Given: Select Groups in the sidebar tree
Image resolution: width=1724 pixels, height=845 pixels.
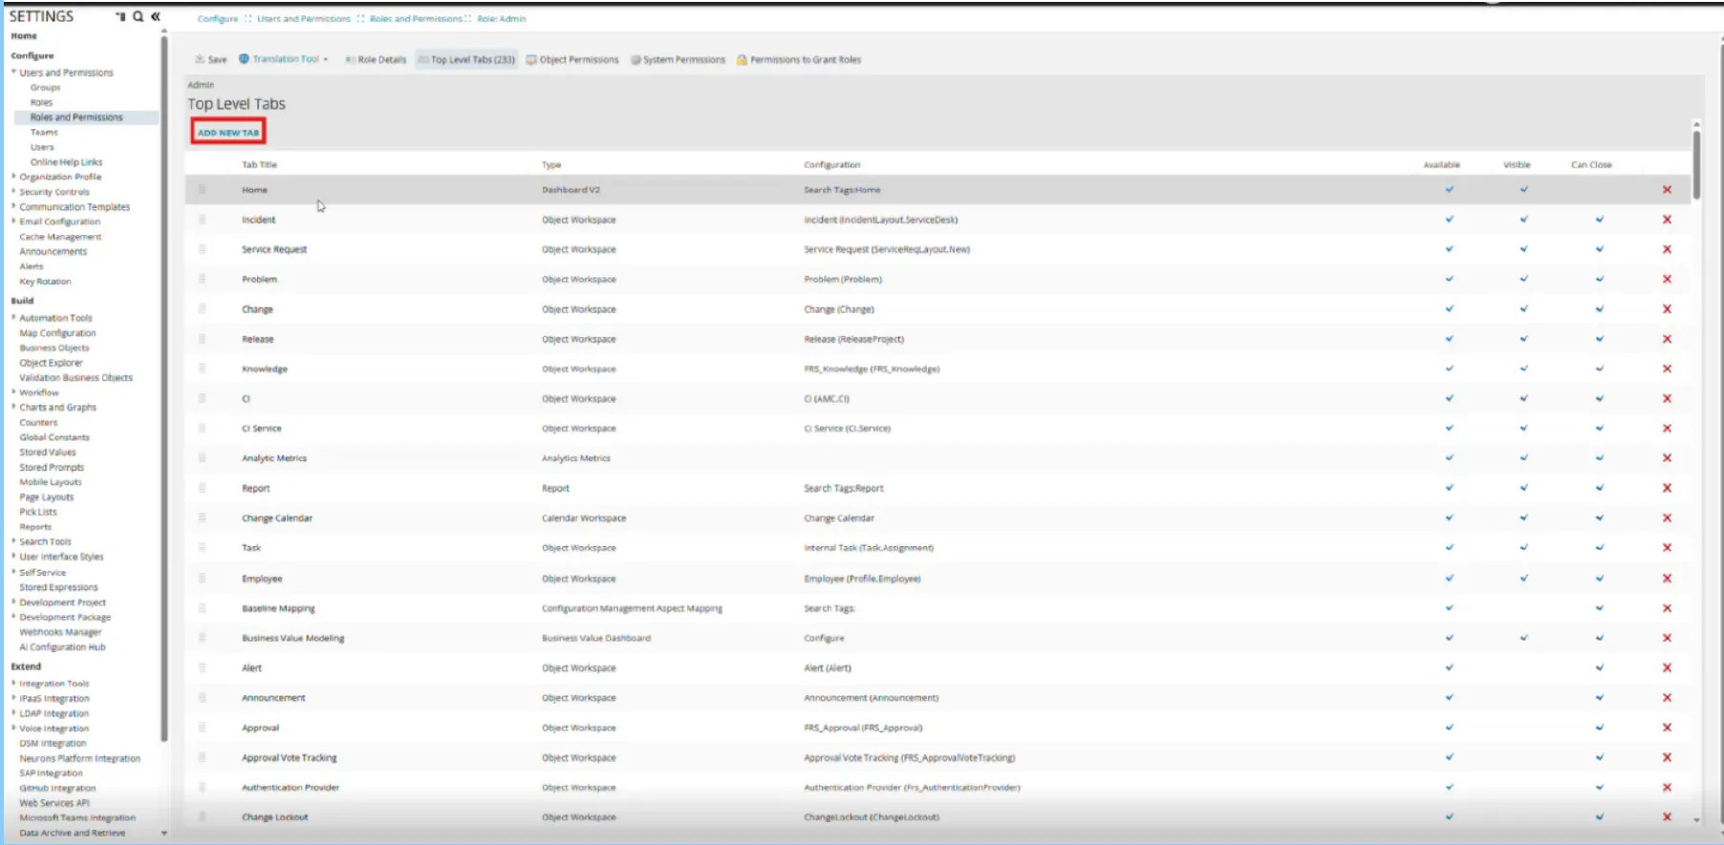Looking at the screenshot, I should click(x=45, y=87).
